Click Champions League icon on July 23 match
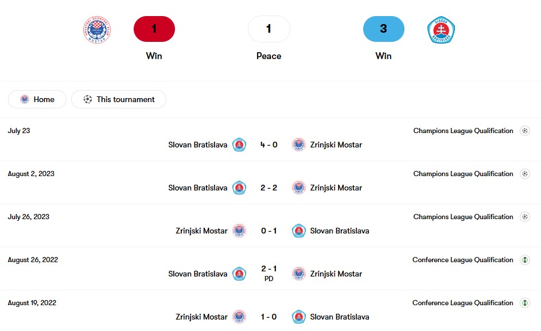The width and height of the screenshot is (541, 331). point(525,131)
